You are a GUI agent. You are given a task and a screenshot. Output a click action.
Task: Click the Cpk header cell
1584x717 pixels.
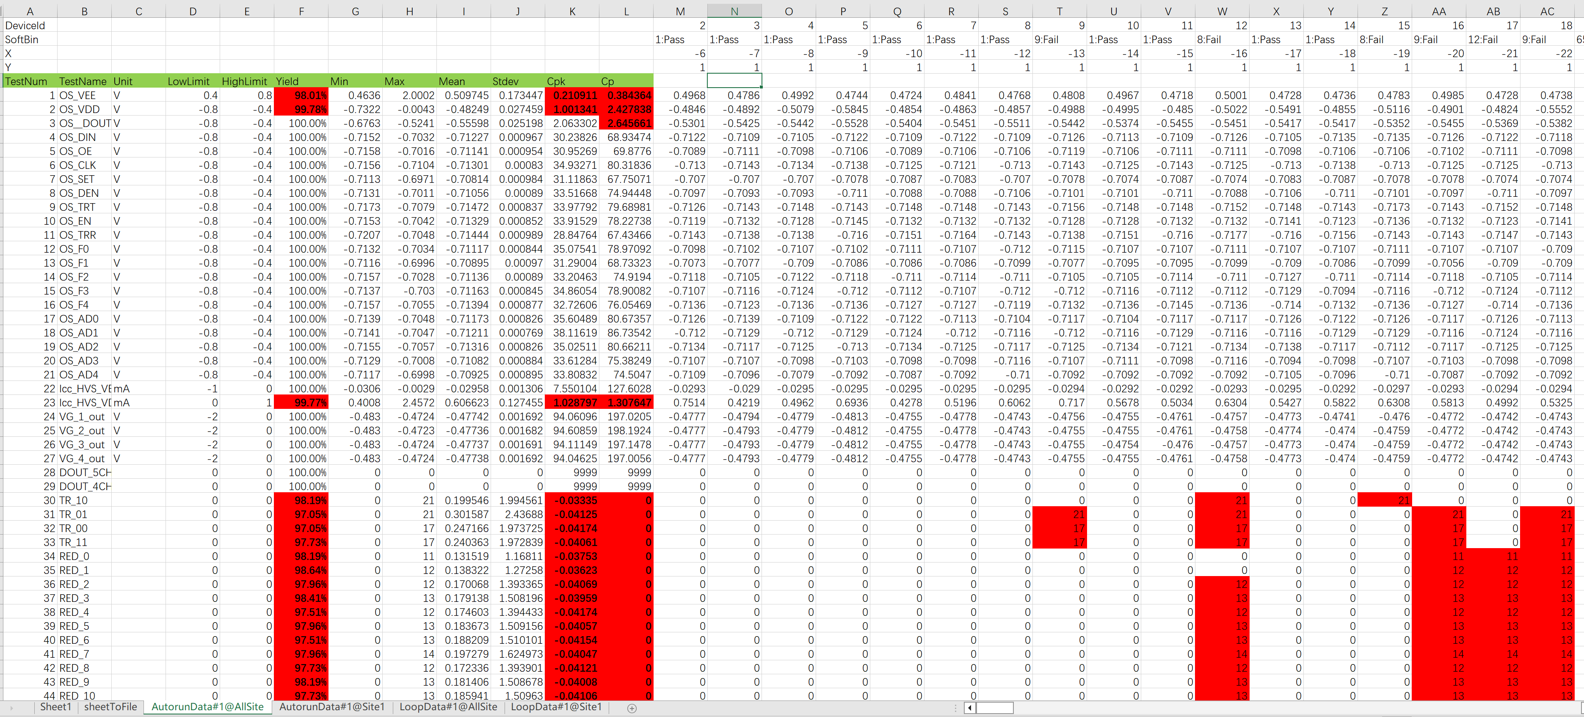click(572, 81)
